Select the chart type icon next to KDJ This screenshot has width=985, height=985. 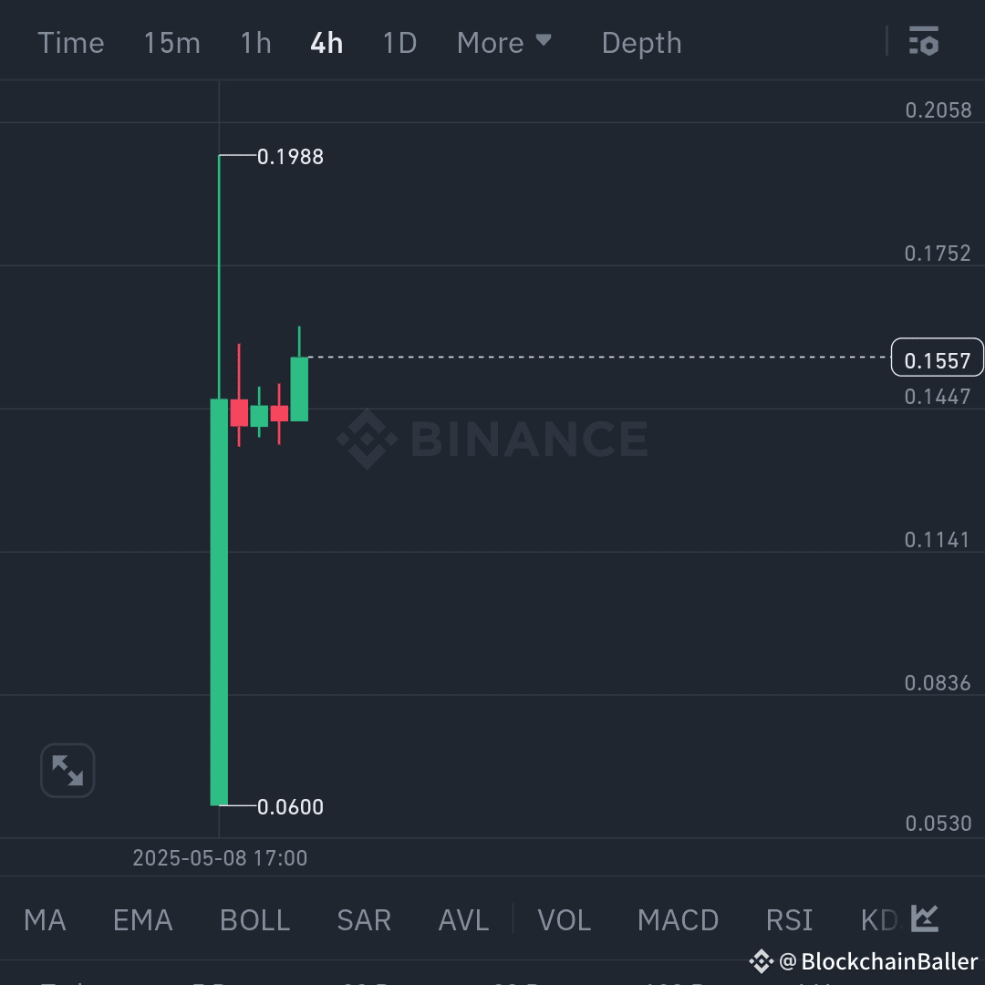click(923, 919)
